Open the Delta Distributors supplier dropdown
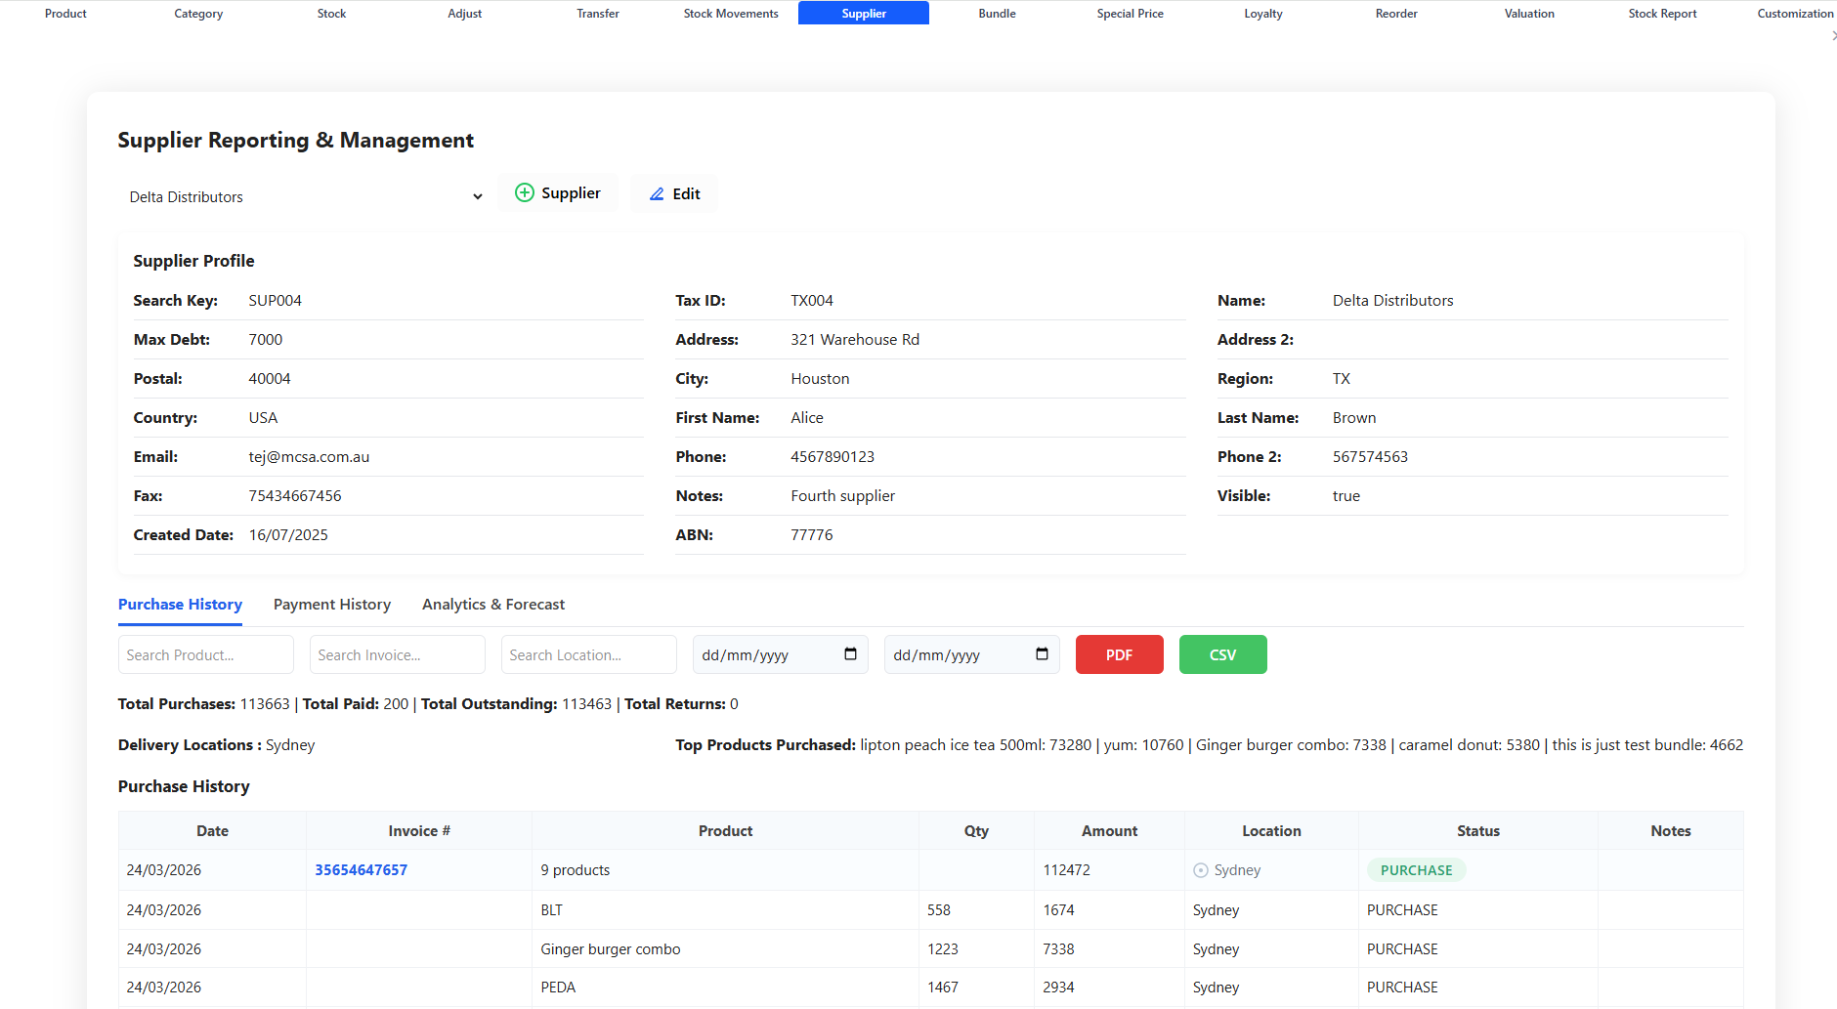Screen dimensions: 1837x1009 pos(306,196)
